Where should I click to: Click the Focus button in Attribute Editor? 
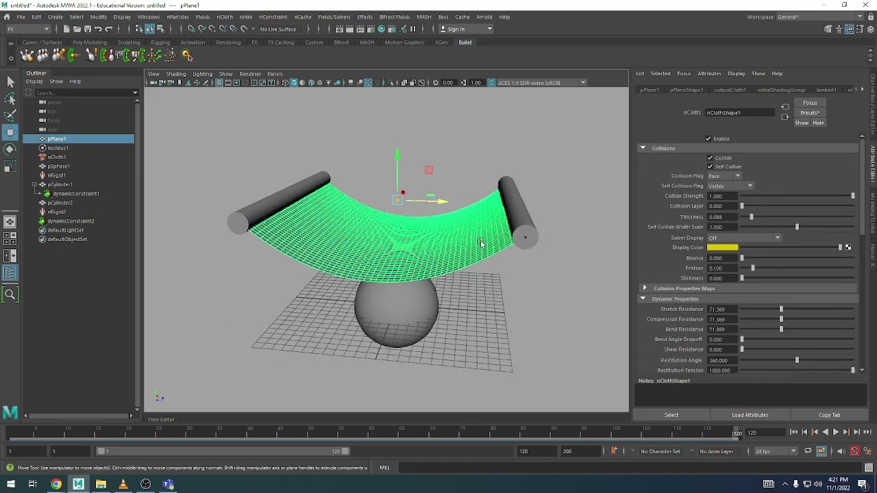[810, 103]
